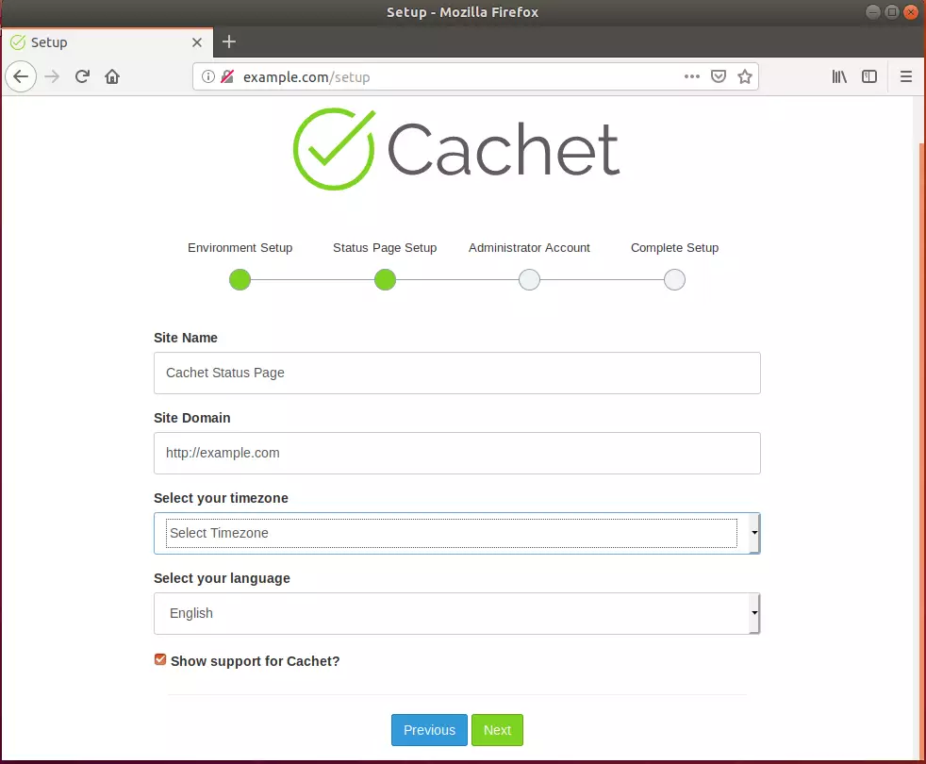The image size is (926, 764).
Task: Close the Setup tab
Action: click(197, 42)
